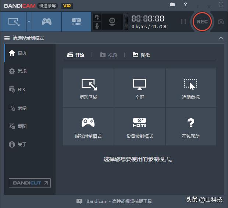
Task: Collapse the recording mode panel chevron
Action: (x=221, y=38)
